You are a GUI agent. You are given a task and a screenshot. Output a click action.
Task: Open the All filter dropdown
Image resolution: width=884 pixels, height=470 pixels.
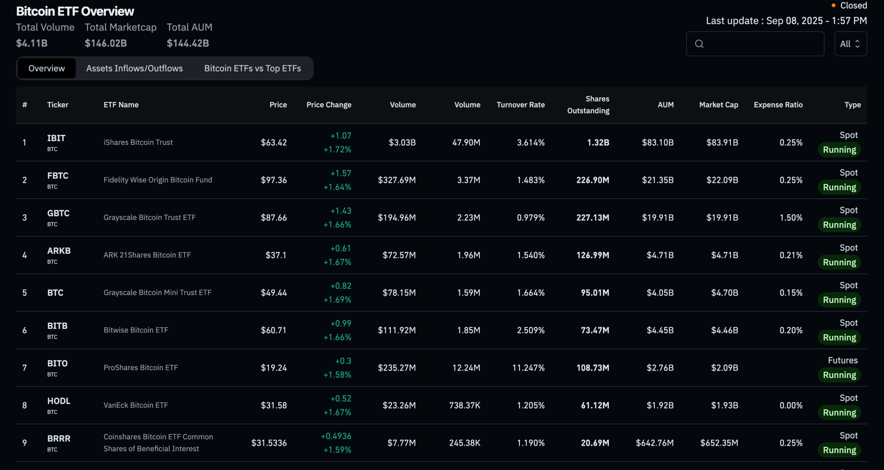coord(851,44)
